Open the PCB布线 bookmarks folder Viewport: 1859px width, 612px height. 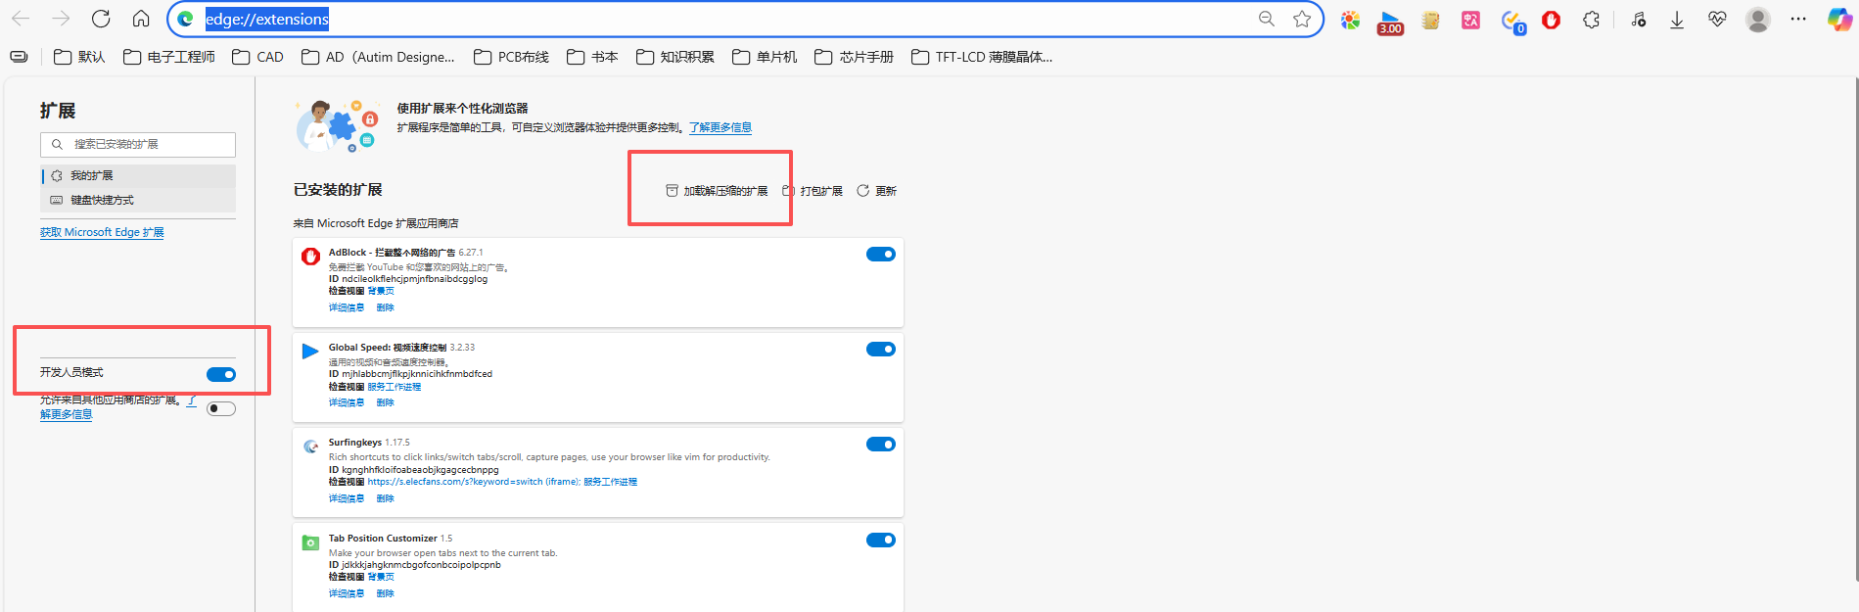click(x=511, y=57)
